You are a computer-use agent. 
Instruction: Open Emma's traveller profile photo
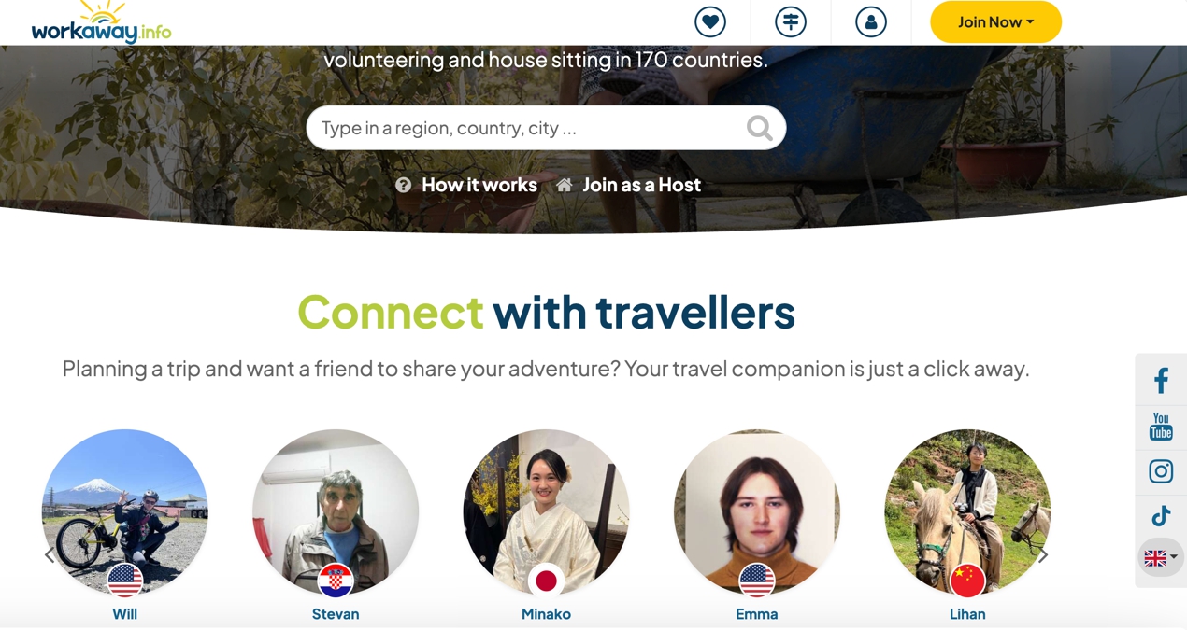(x=757, y=512)
